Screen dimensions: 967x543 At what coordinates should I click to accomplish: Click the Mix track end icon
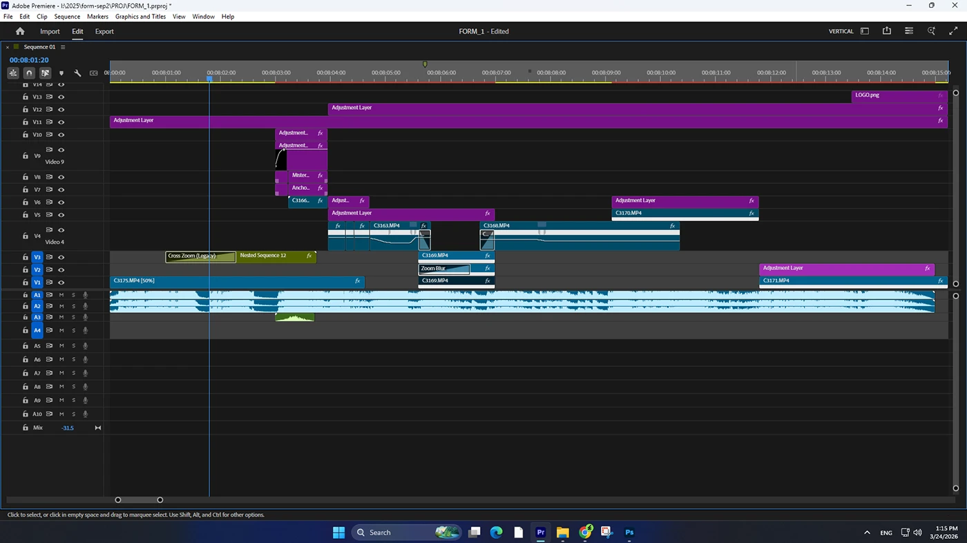[97, 428]
